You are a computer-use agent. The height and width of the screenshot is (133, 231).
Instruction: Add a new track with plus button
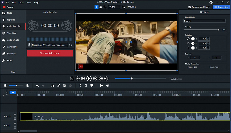pyautogui.click(x=13, y=92)
